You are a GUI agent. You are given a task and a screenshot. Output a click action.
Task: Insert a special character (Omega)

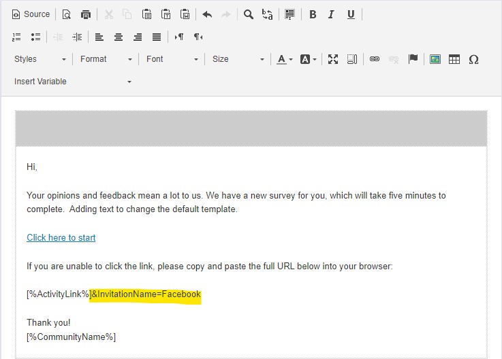point(473,59)
